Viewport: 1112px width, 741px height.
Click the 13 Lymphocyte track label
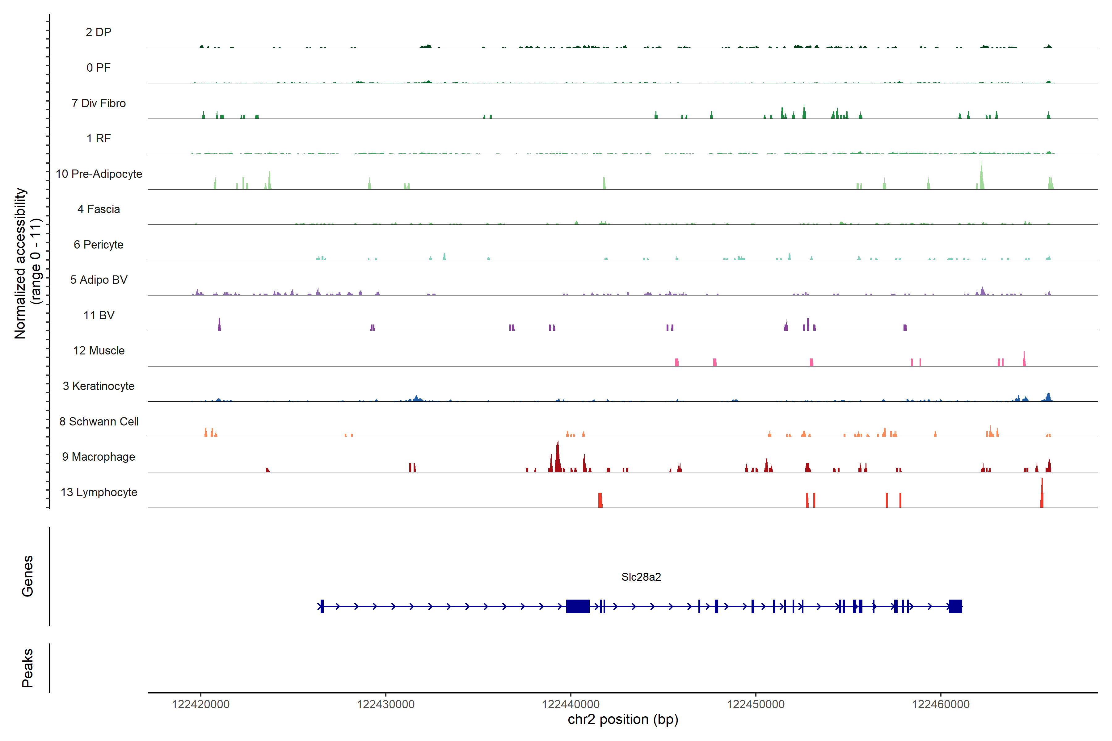[99, 492]
